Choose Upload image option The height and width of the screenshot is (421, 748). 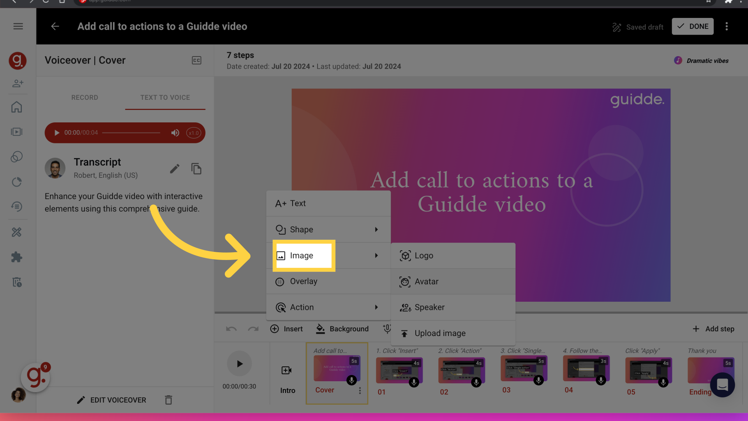point(453,333)
